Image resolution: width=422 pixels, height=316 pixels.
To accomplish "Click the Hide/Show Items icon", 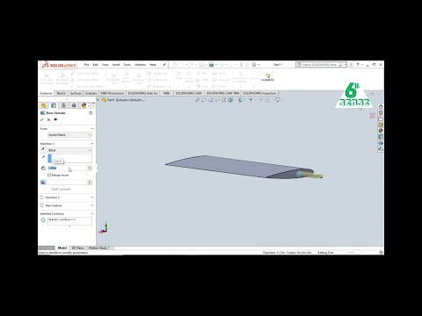I will click(251, 100).
